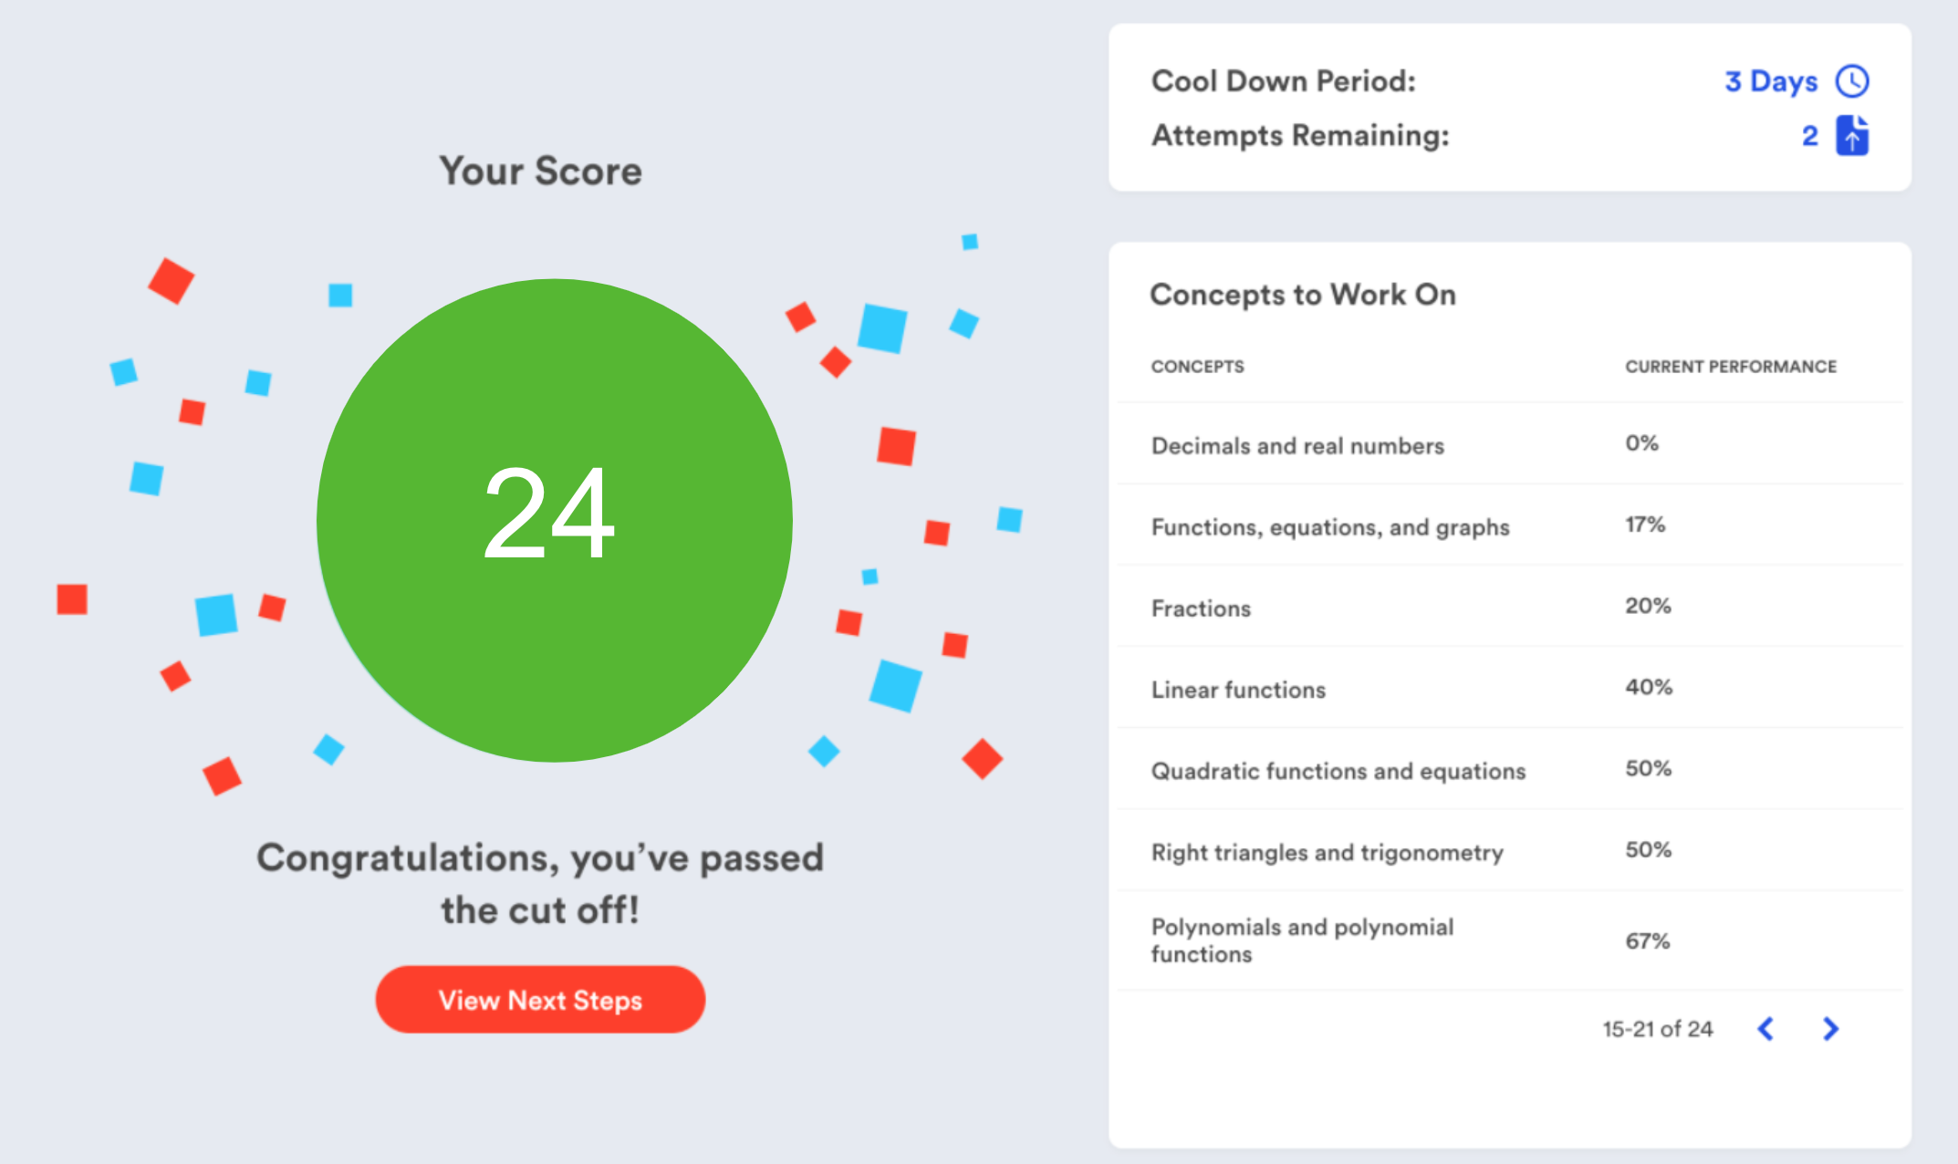Go to previous page of concepts

click(x=1765, y=1029)
